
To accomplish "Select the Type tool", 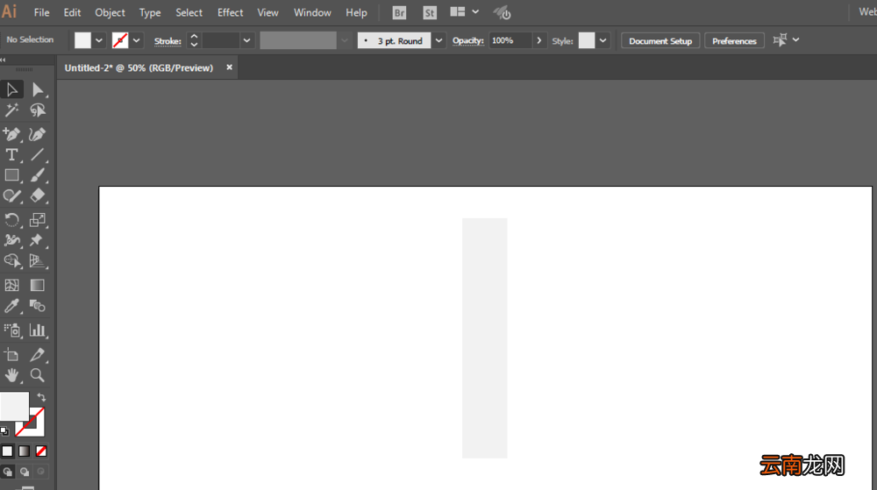I will (11, 155).
